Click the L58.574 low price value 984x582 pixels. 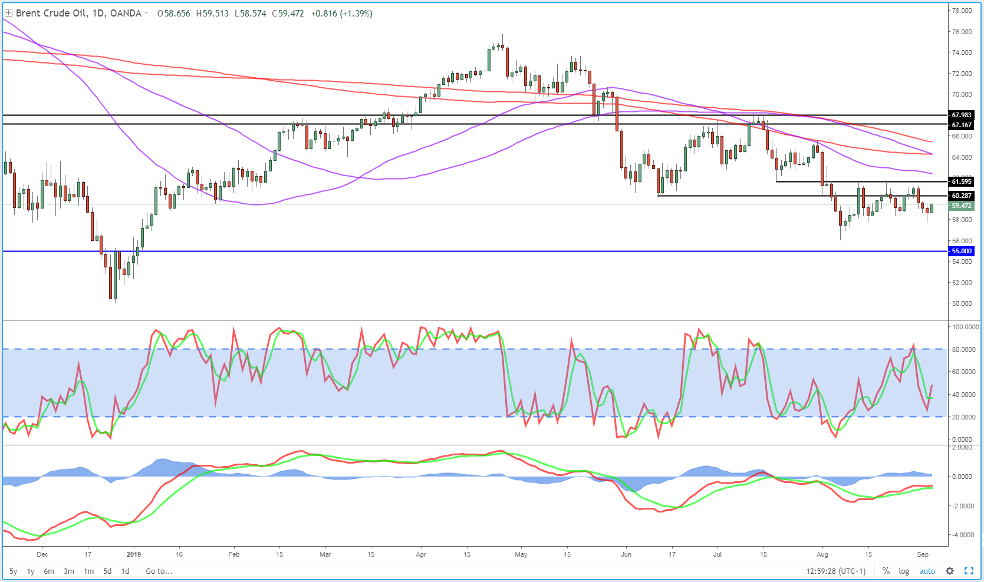[250, 13]
